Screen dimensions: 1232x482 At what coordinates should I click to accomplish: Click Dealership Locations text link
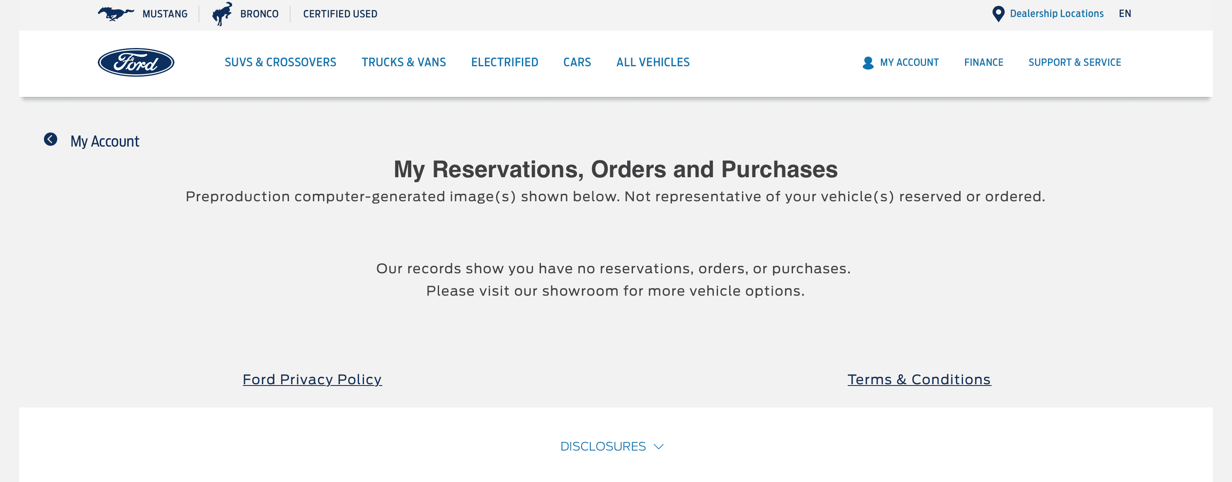[x=1056, y=14]
